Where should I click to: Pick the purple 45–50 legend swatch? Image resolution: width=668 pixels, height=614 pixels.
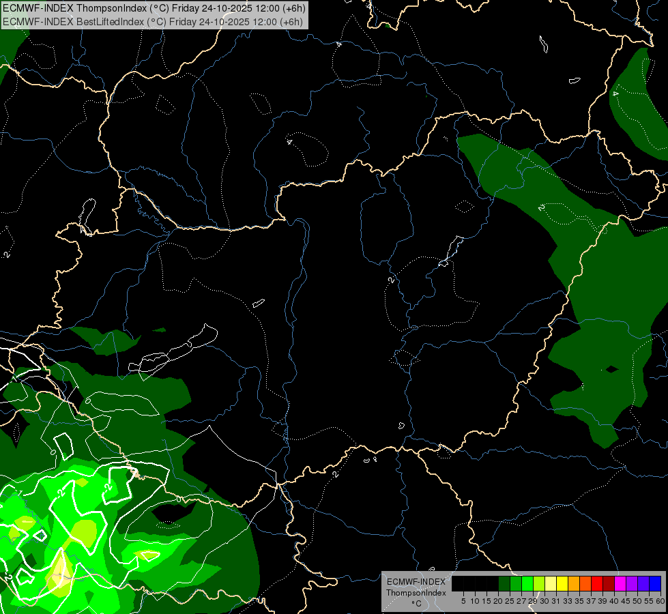pyautogui.click(x=632, y=583)
